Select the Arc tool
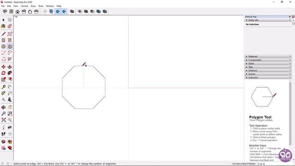Viewport: 295px width, 166px height. [x=3, y=53]
